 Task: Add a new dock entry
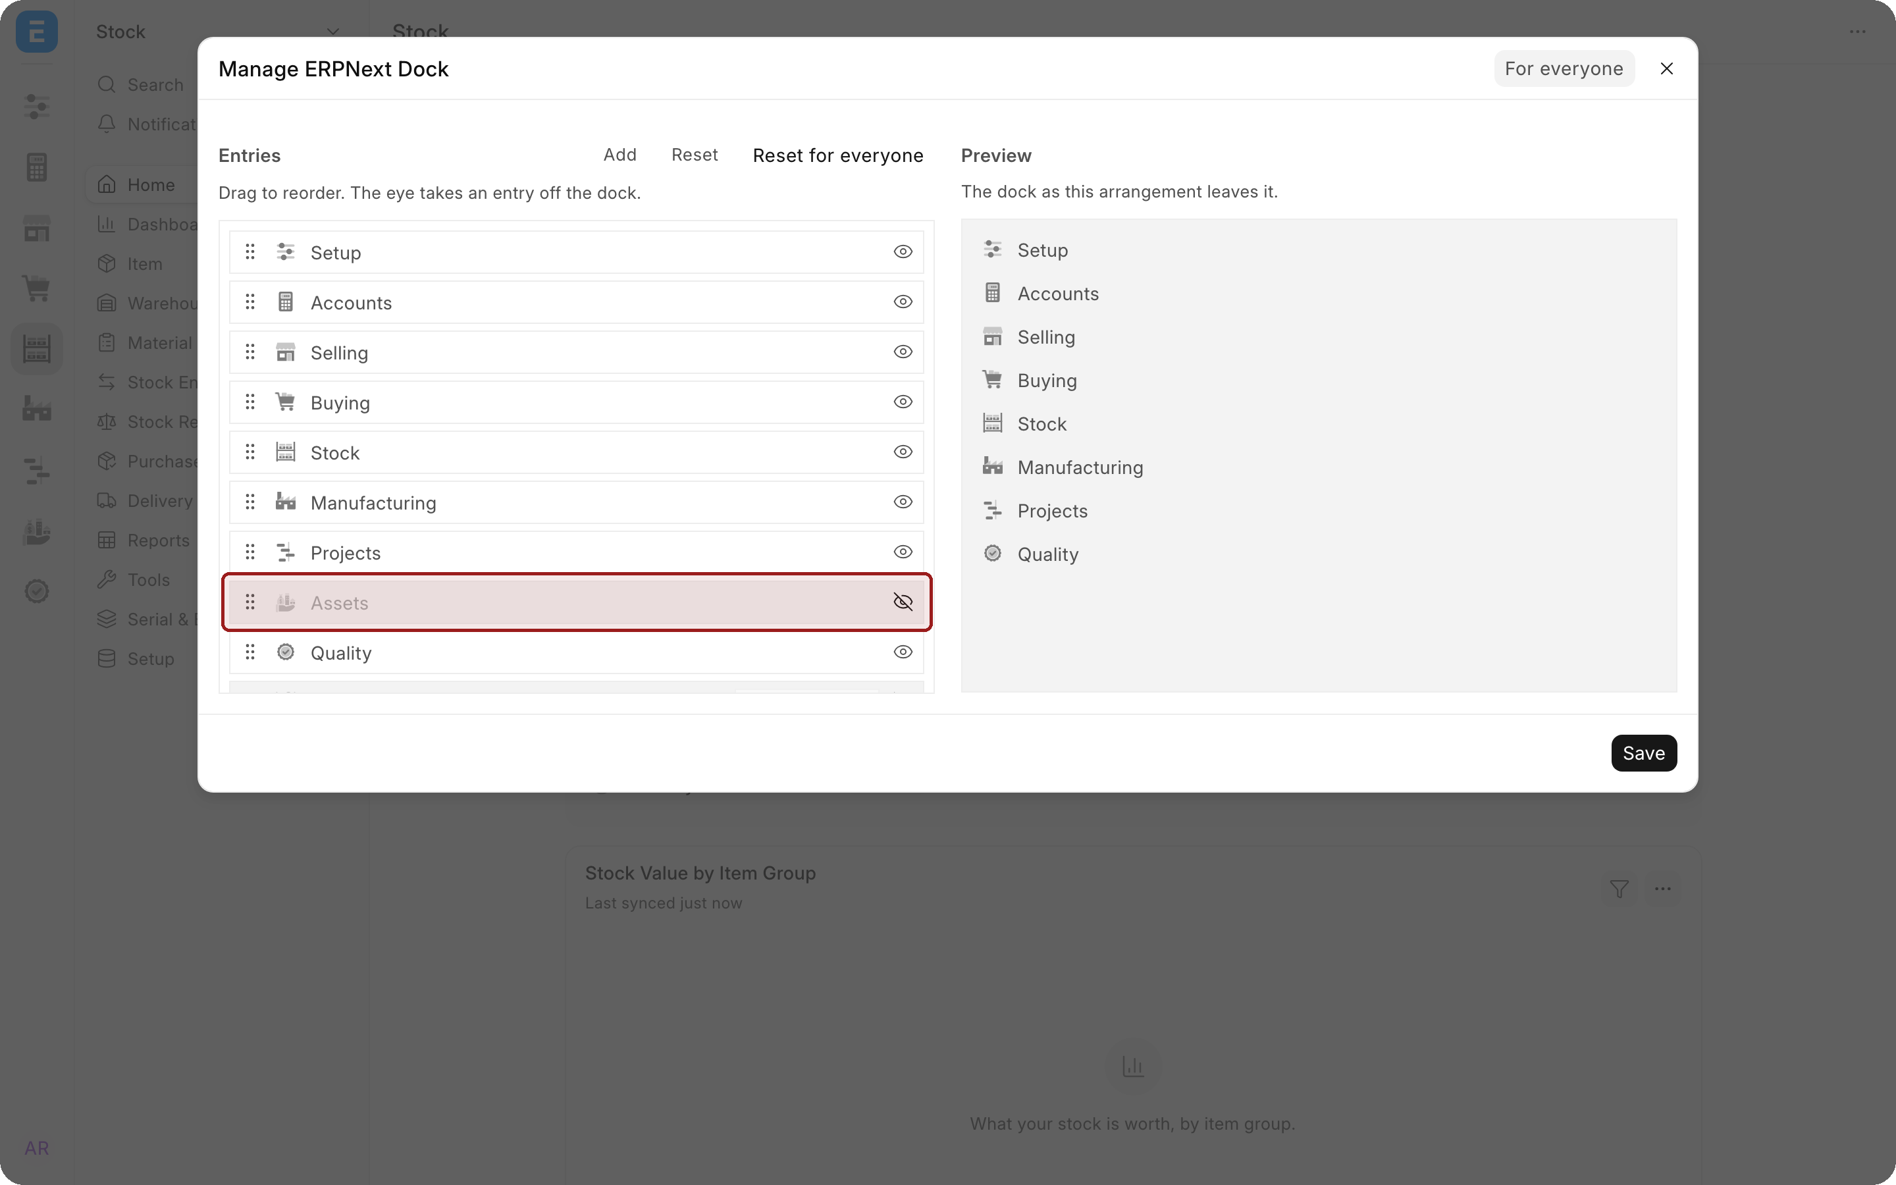point(619,155)
